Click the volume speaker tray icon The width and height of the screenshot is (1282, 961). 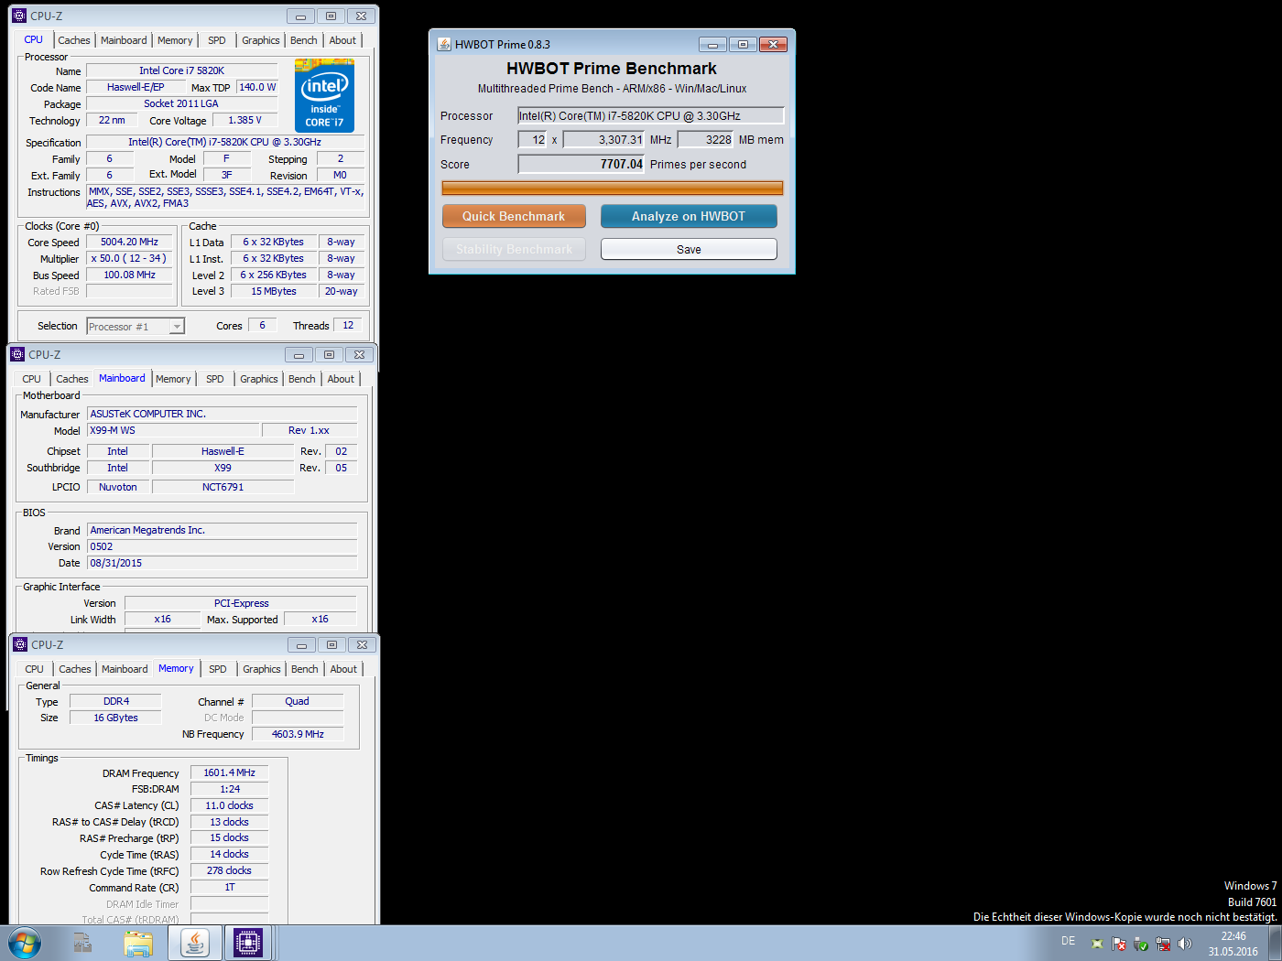1185,944
